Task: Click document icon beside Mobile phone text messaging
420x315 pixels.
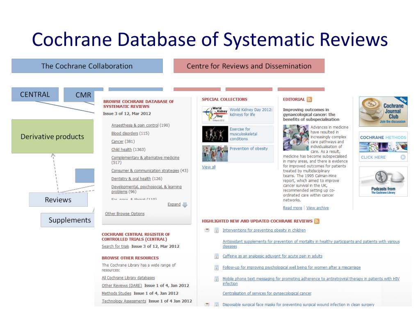Action: (217, 279)
